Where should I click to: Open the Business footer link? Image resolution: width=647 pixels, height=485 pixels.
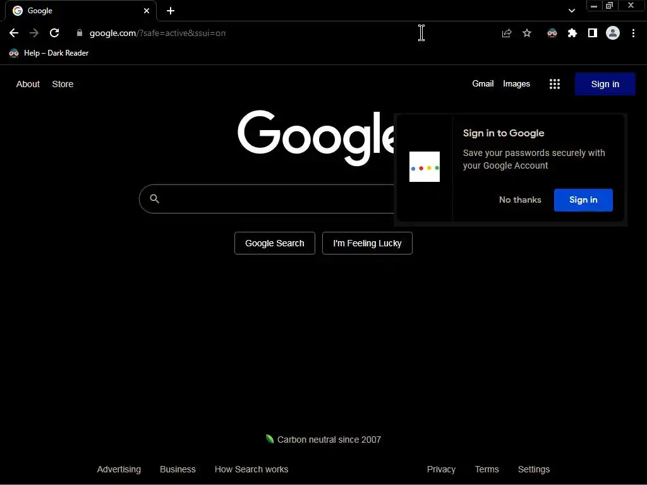[x=178, y=469]
